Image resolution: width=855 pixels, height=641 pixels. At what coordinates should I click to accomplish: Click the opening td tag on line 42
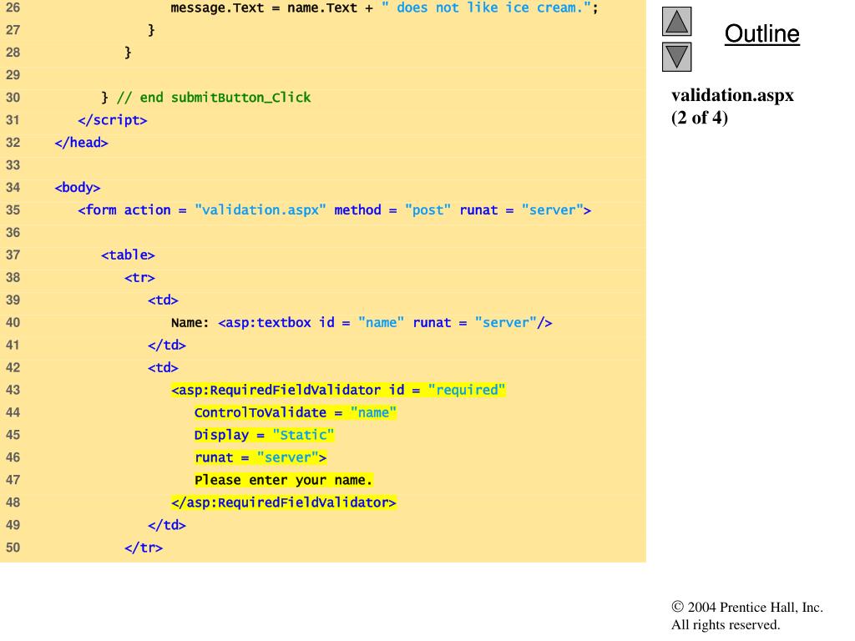coord(163,367)
